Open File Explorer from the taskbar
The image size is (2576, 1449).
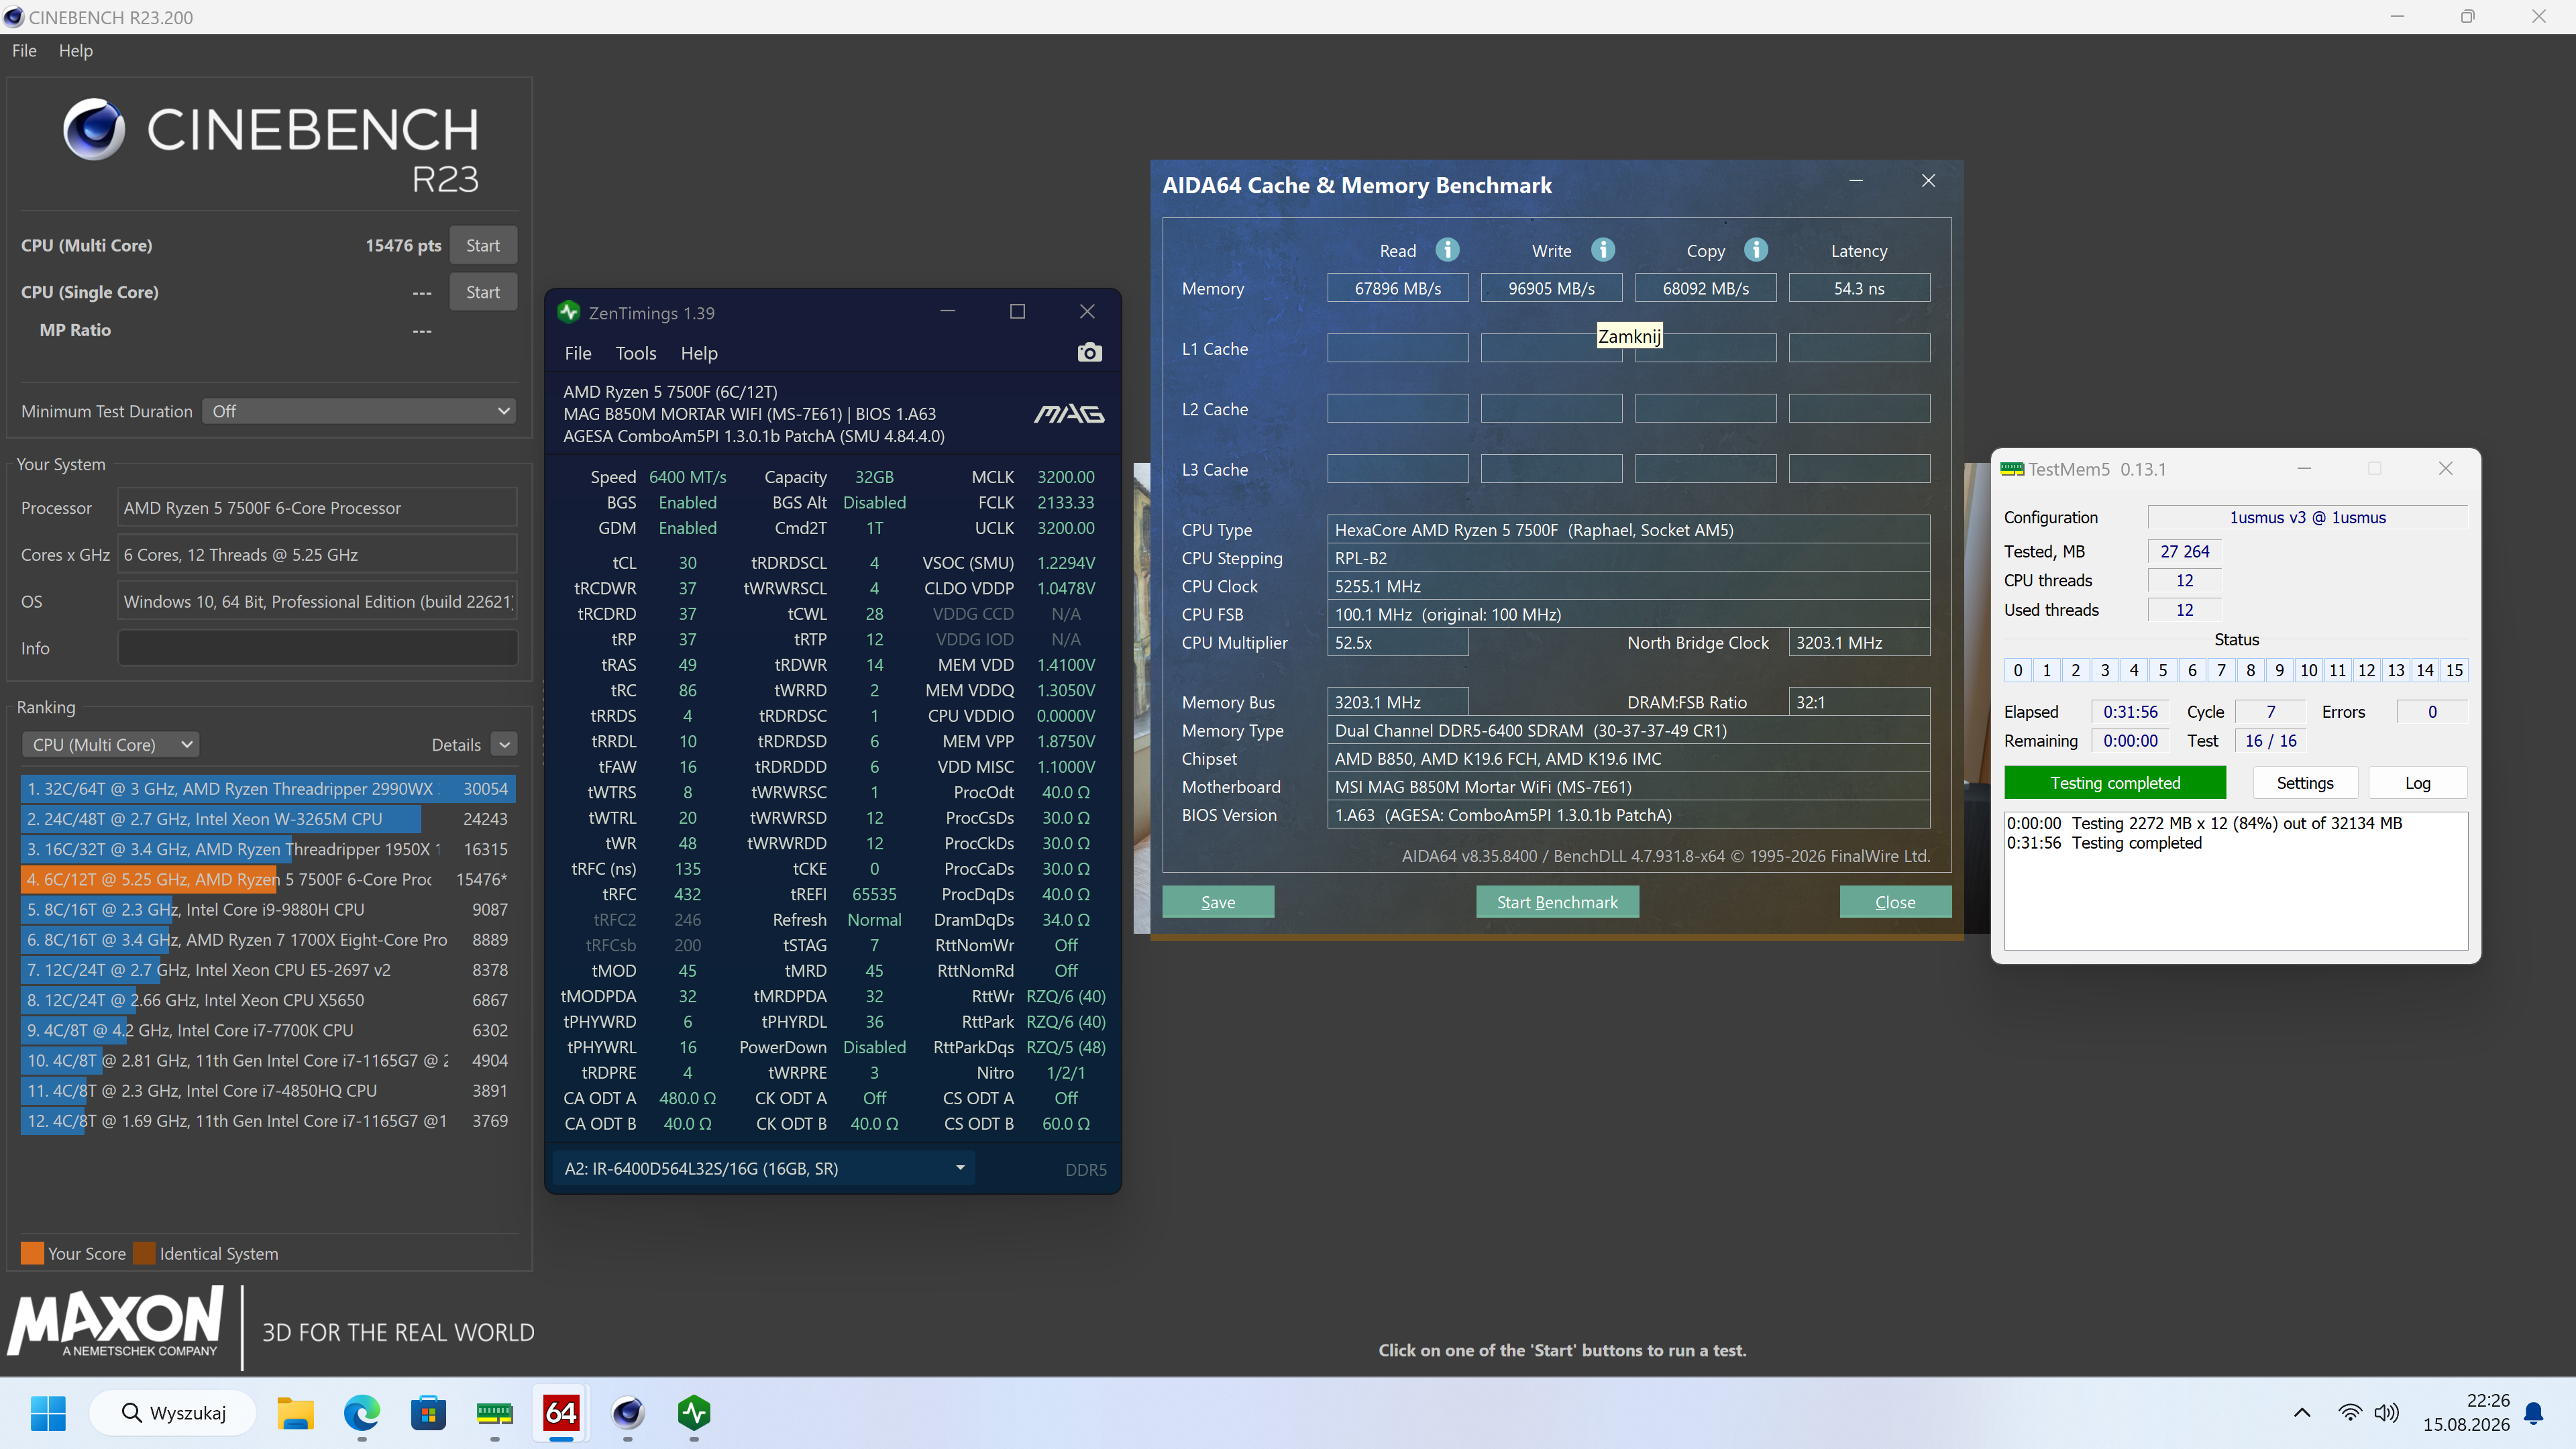click(295, 1412)
